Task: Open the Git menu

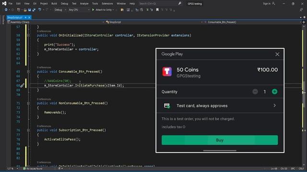Action: 35,3
